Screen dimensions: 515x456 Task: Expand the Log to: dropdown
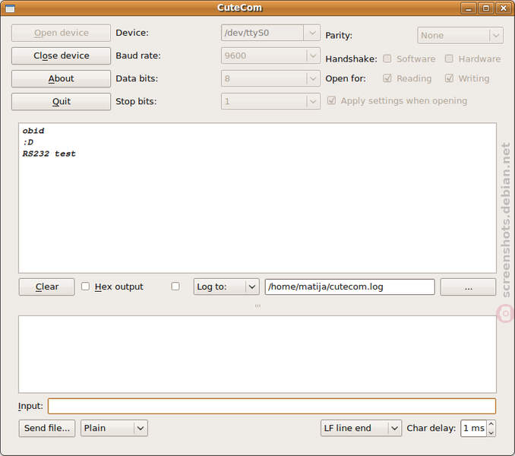(226, 287)
